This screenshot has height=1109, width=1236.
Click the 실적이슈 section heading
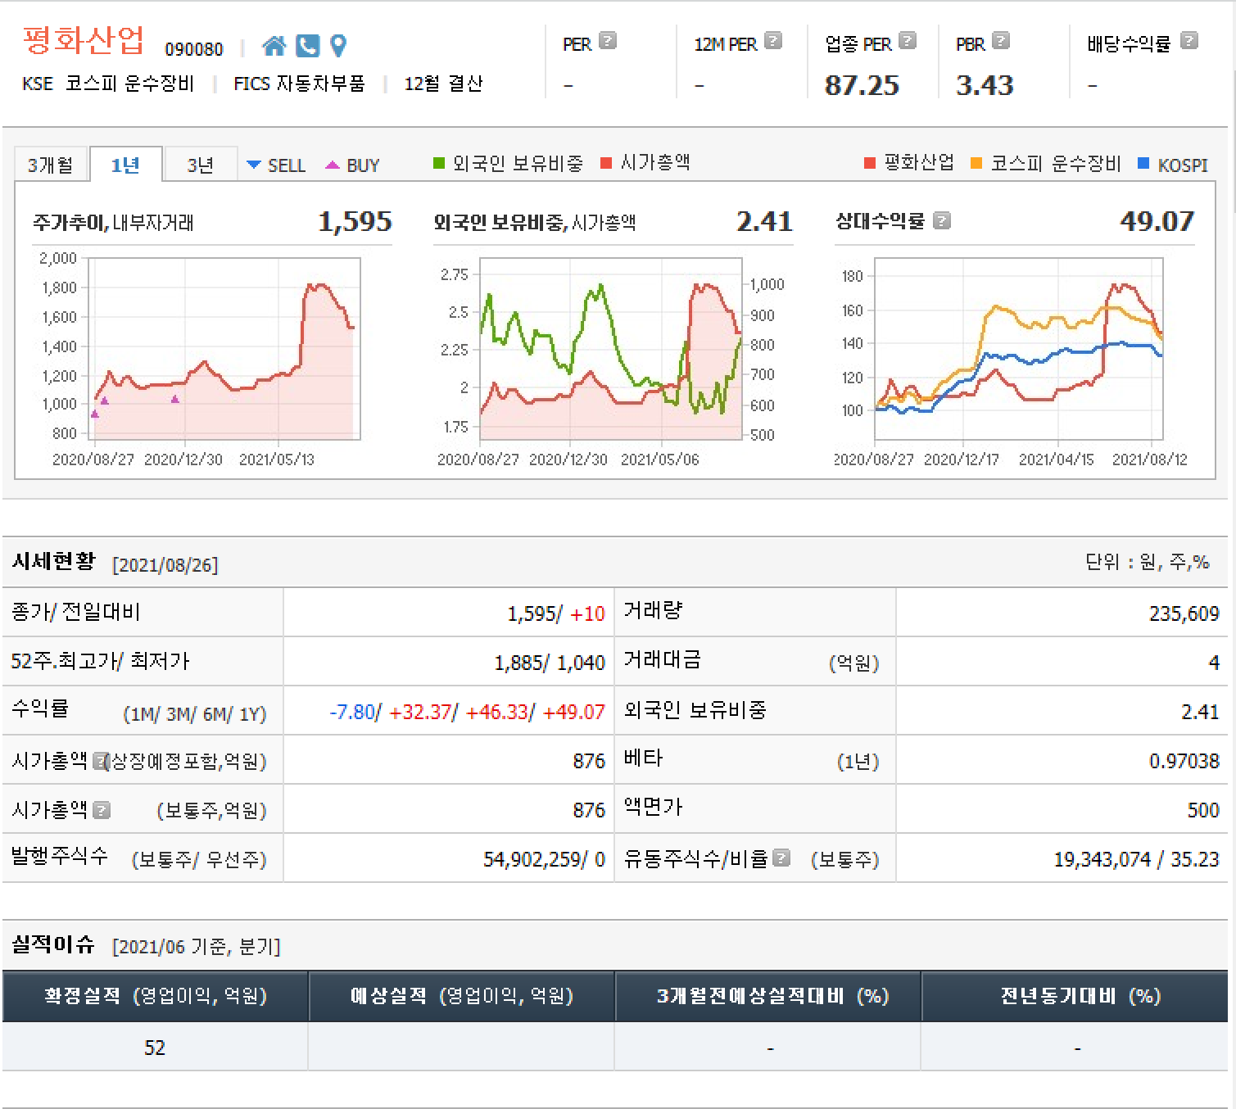[53, 944]
